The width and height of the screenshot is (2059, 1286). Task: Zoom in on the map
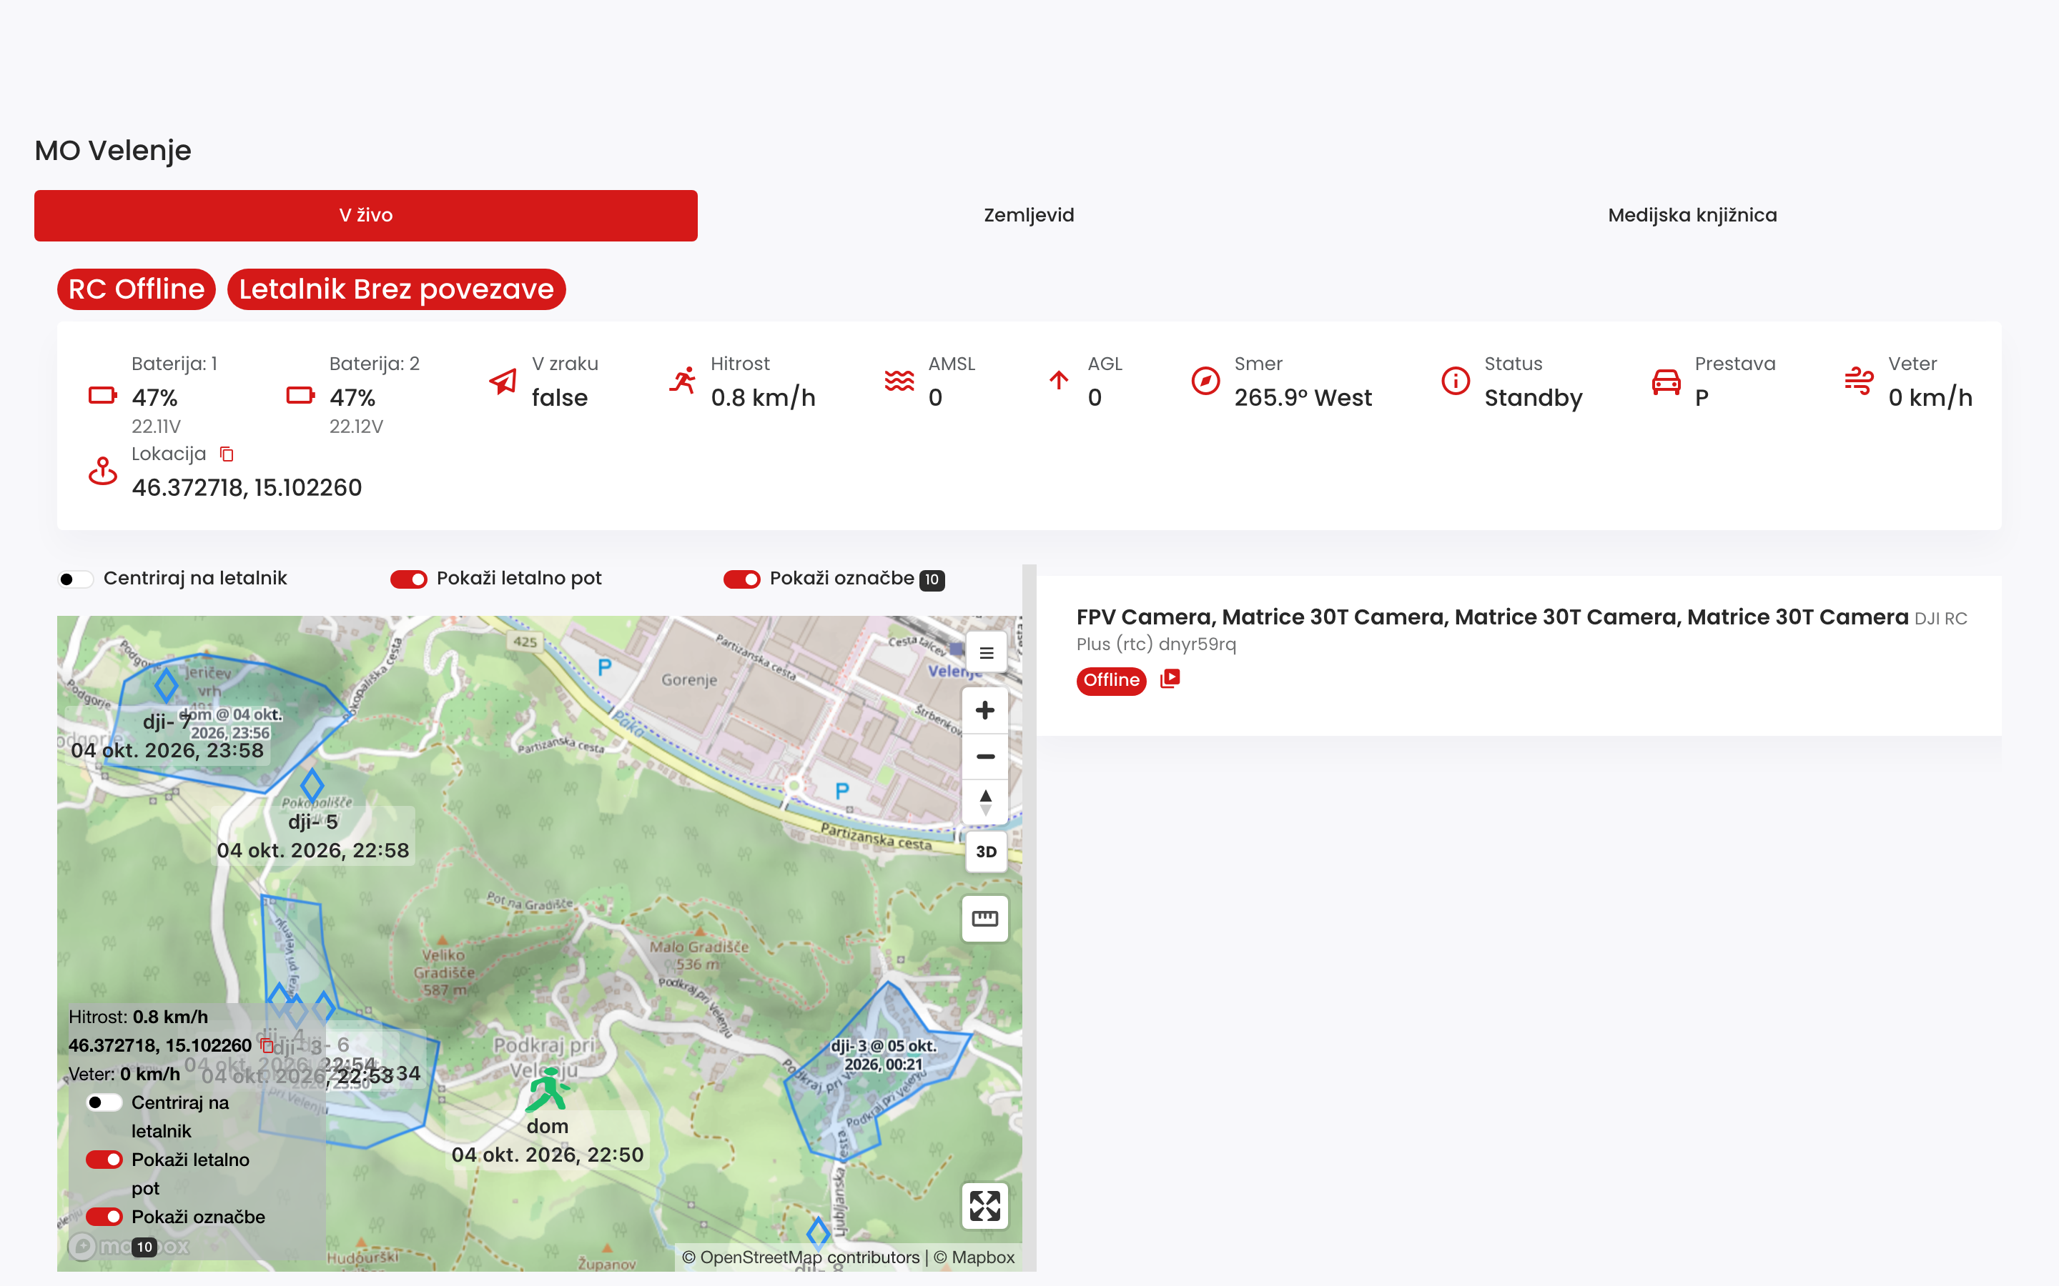985,710
